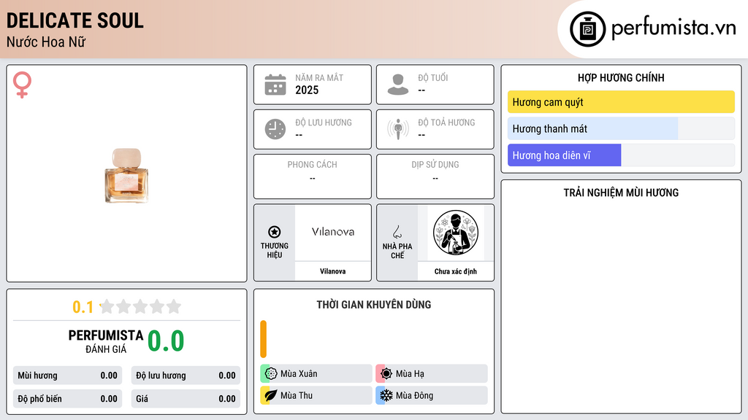Click the Mùa Đông season label
The width and height of the screenshot is (748, 420).
point(414,395)
